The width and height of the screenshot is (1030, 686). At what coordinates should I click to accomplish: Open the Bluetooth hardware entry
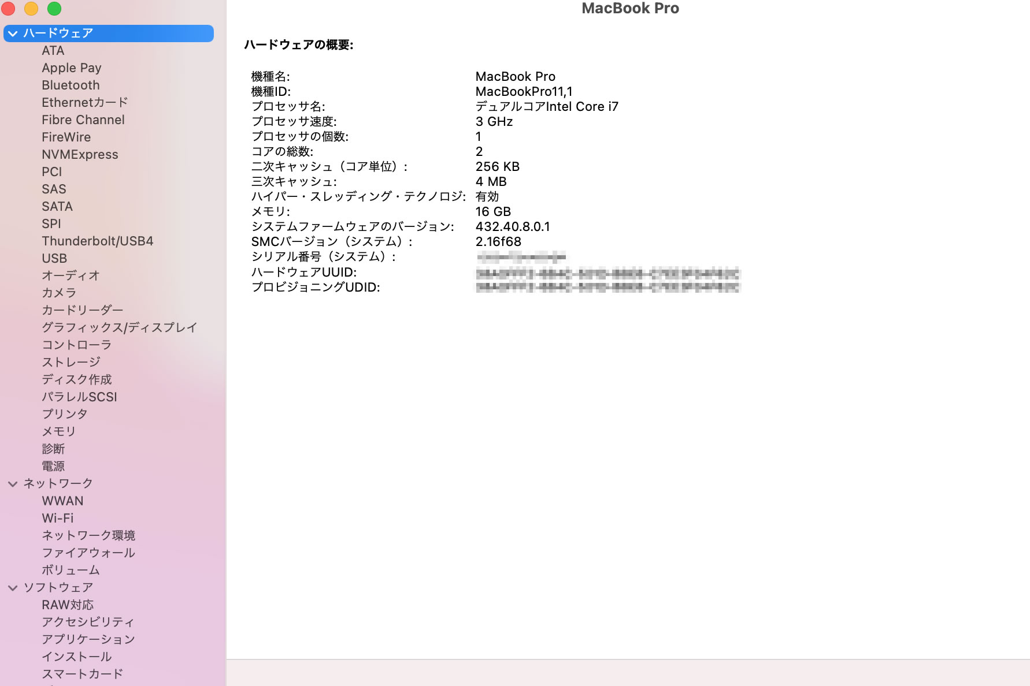pyautogui.click(x=71, y=85)
